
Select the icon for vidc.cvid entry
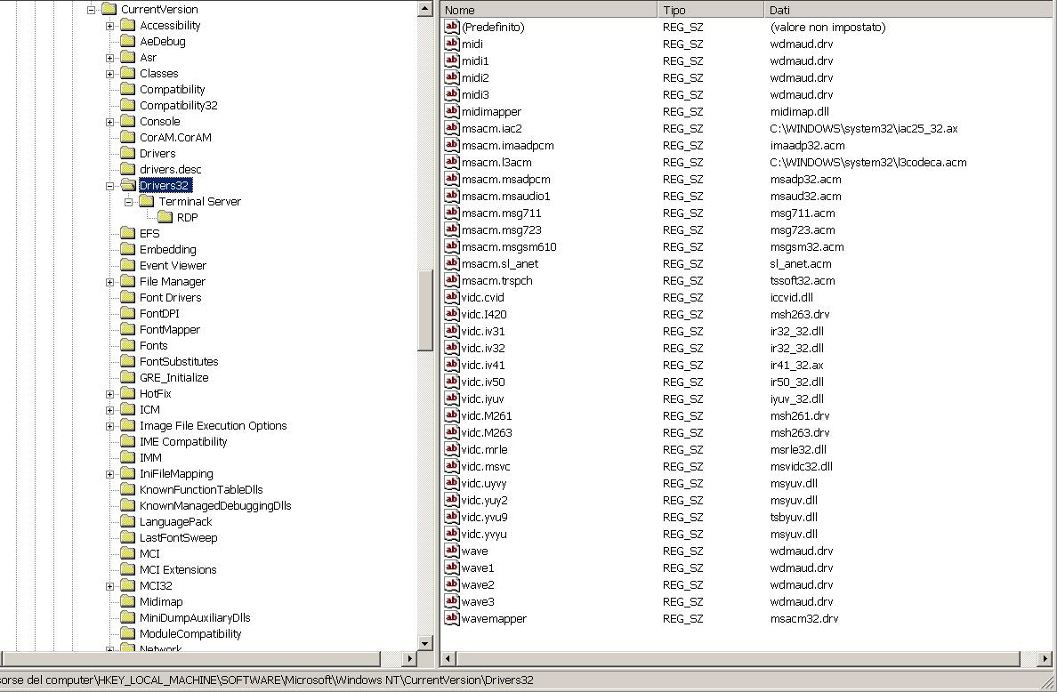pyautogui.click(x=452, y=297)
